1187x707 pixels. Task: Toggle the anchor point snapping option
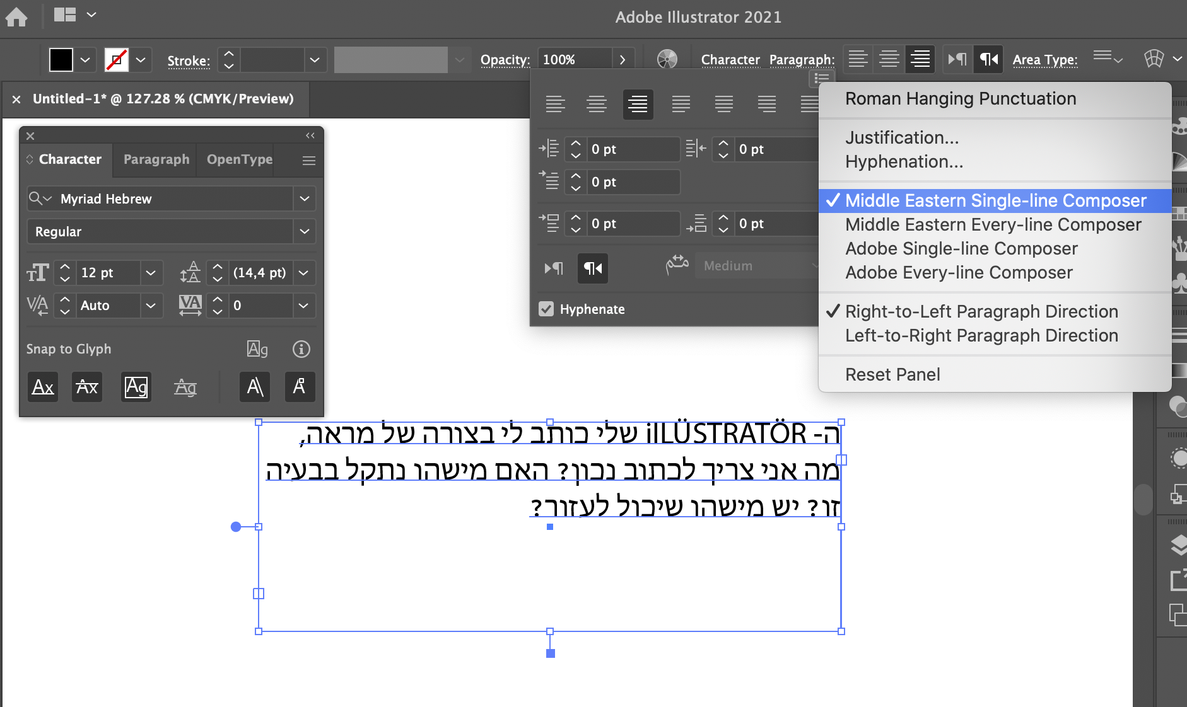(x=300, y=387)
